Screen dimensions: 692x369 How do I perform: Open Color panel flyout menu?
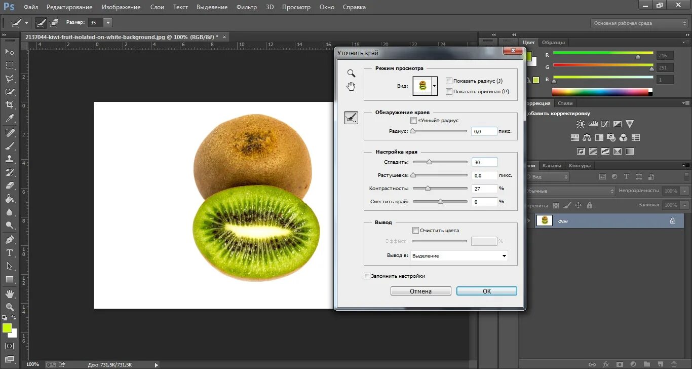click(x=685, y=43)
